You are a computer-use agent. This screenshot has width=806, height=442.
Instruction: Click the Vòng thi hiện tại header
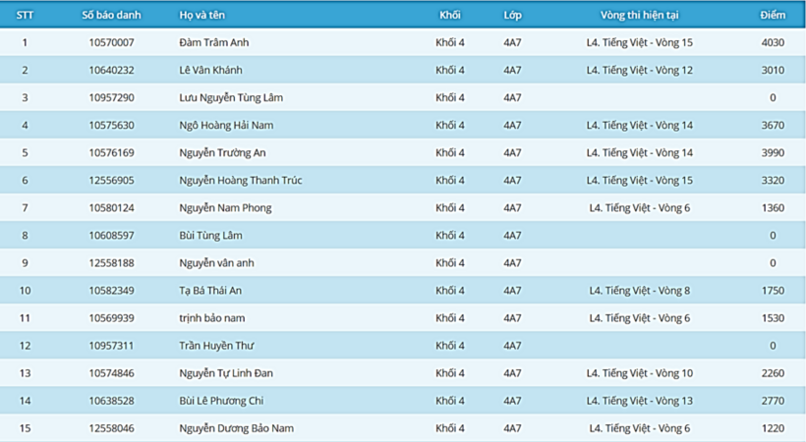coord(640,16)
